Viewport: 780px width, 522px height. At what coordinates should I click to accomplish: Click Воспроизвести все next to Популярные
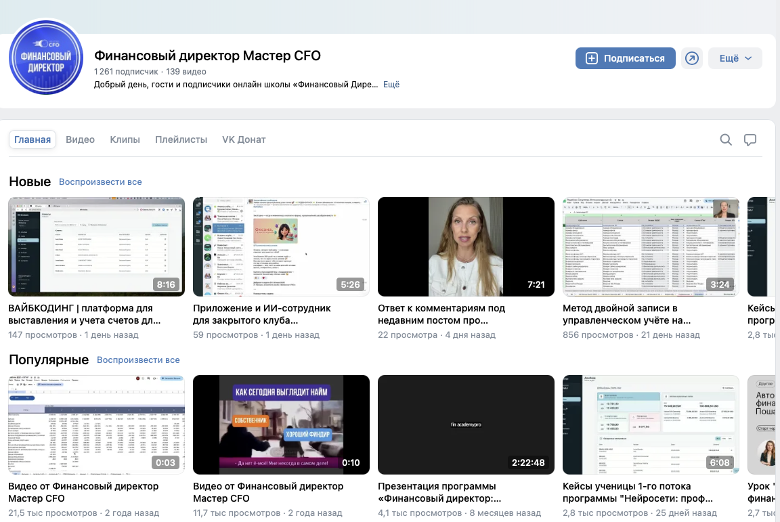tap(138, 360)
